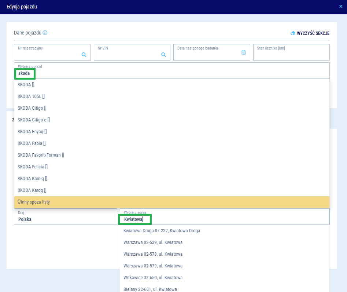Open the calendar icon for next inspection date
Viewport: 347px width, 292px height.
[x=243, y=52]
